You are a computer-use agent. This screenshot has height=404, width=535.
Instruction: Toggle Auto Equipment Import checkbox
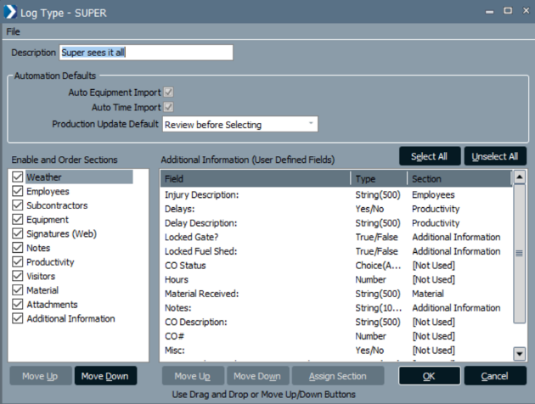(x=168, y=92)
